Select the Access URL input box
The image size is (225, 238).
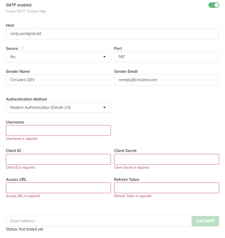click(58, 188)
